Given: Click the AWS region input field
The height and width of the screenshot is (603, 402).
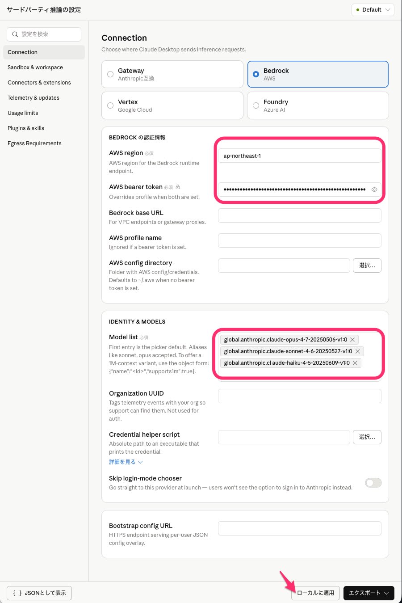Looking at the screenshot, I should (x=299, y=156).
